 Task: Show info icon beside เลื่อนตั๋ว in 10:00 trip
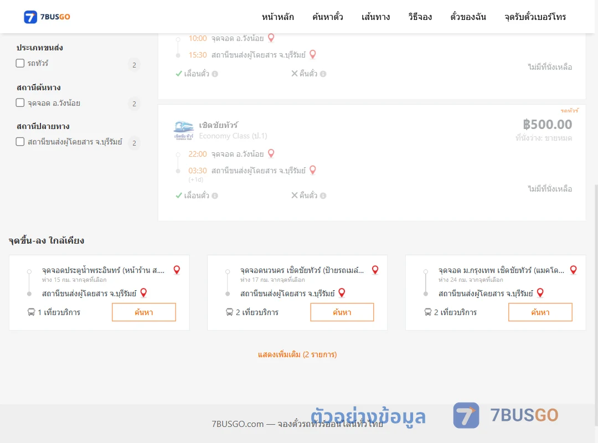pos(215,74)
